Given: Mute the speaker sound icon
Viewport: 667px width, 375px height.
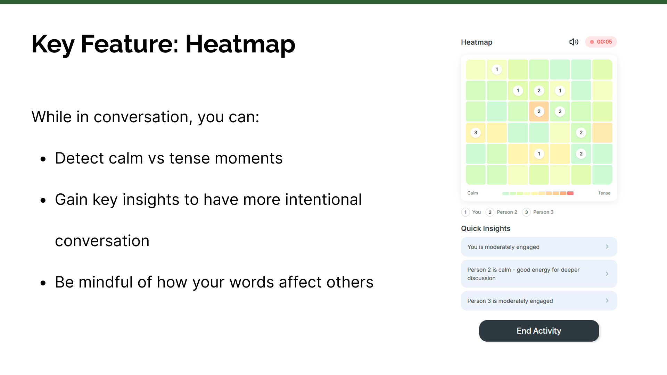Looking at the screenshot, I should pos(574,42).
